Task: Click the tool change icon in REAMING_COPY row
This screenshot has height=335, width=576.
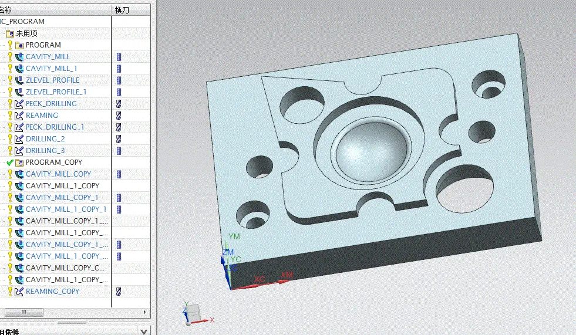Action: (119, 292)
